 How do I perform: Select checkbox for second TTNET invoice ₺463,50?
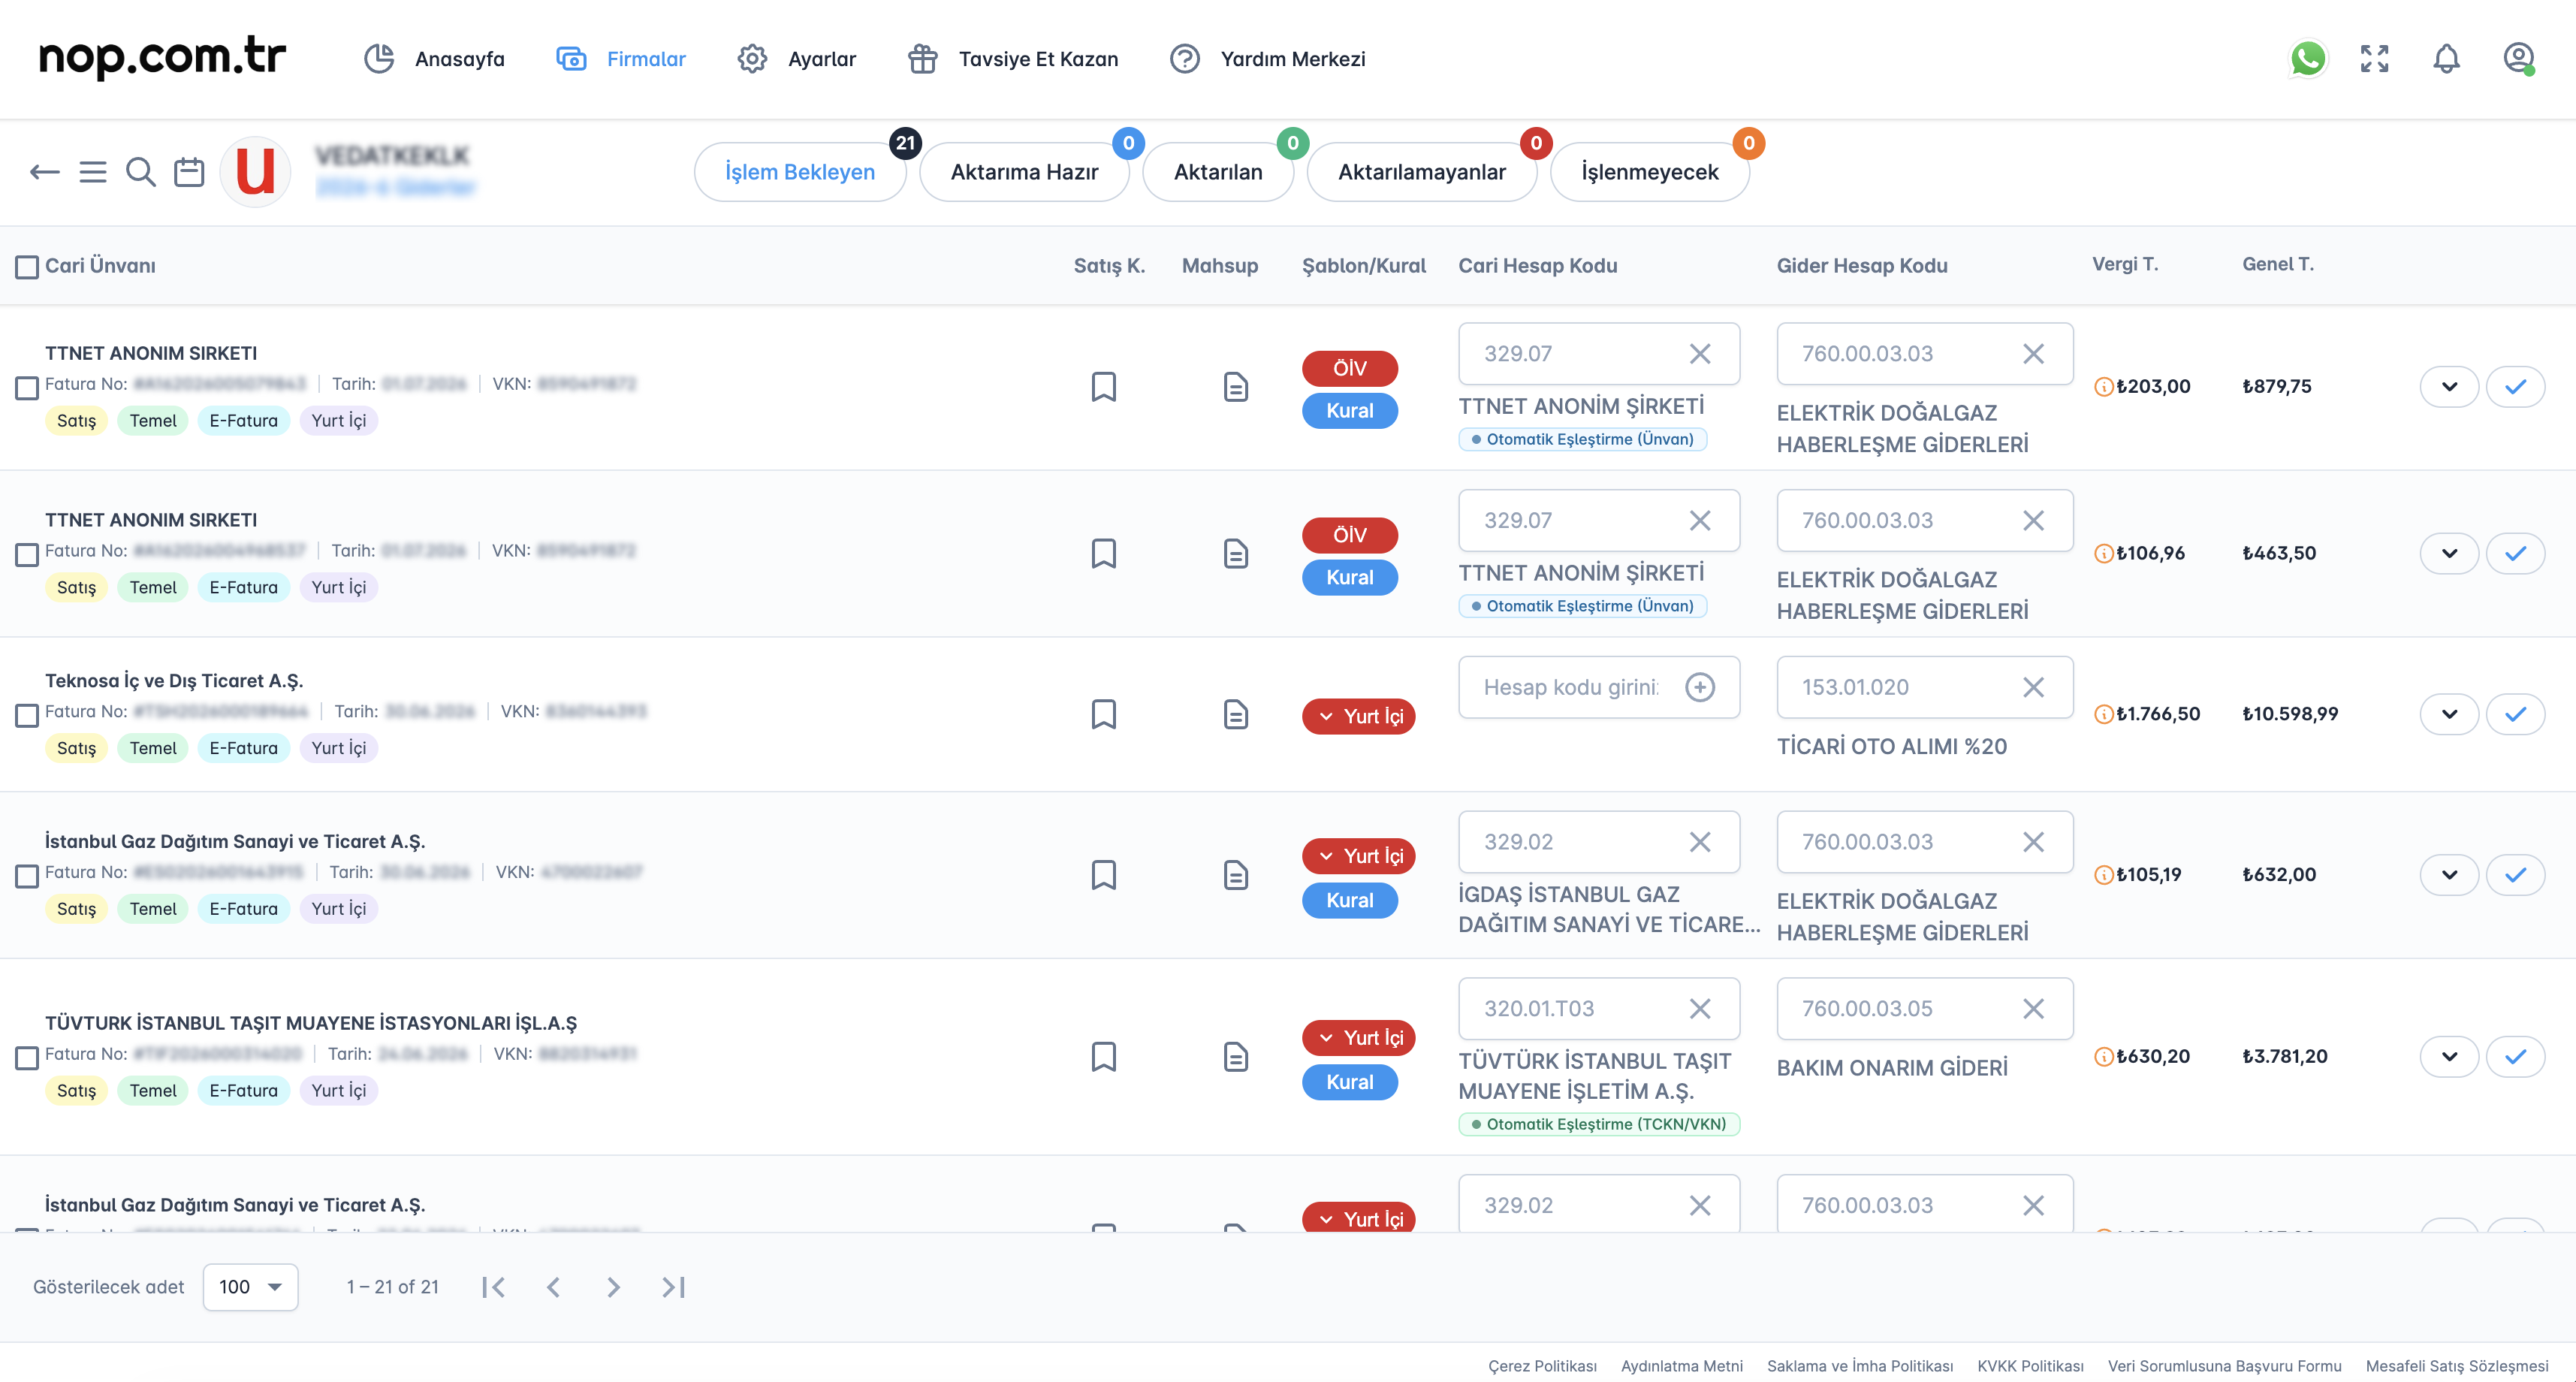coord(27,555)
